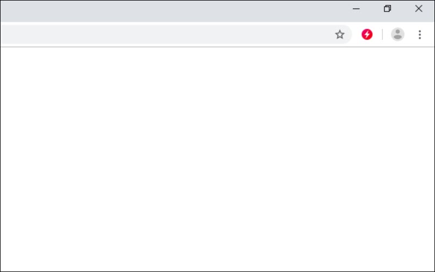
Task: Expand the customize and control Chrome menu
Action: coord(419,35)
